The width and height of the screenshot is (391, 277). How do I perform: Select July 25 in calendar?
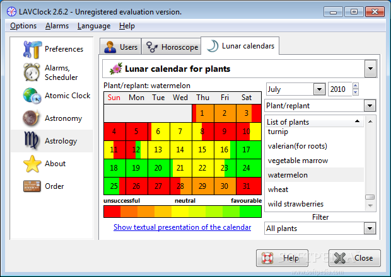115,186
